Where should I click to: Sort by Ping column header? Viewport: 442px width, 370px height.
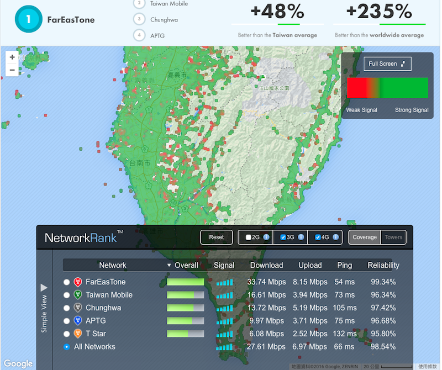[x=344, y=265]
